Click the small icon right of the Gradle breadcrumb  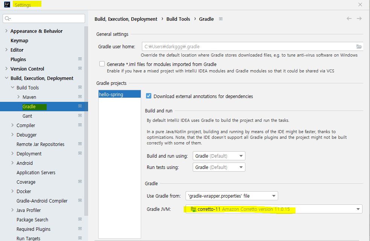coord(221,18)
